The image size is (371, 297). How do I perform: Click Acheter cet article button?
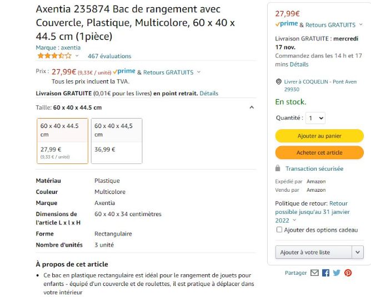(x=319, y=152)
